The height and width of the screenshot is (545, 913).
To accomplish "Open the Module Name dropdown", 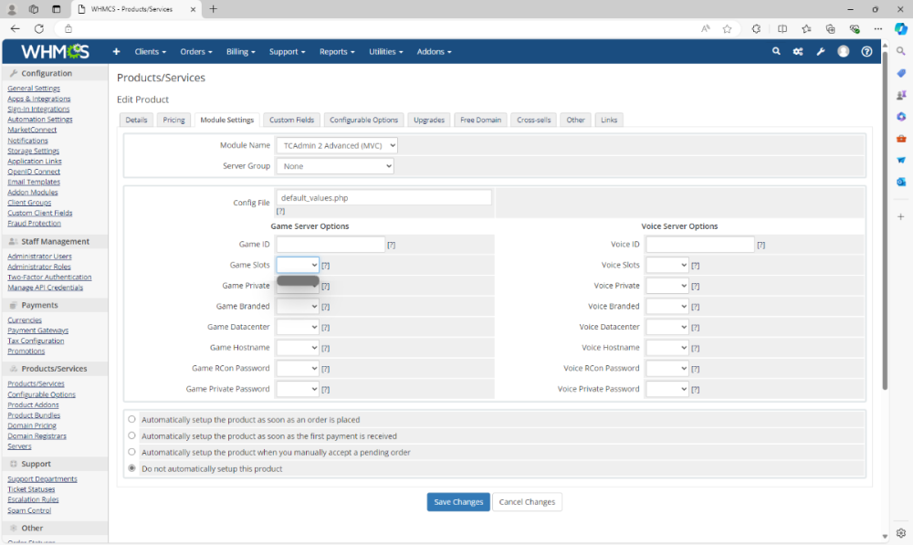I will (x=337, y=145).
